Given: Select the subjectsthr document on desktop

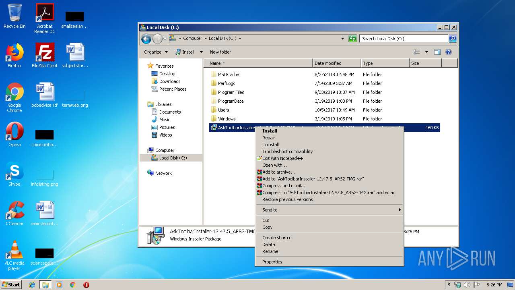Looking at the screenshot, I should coord(75,56).
